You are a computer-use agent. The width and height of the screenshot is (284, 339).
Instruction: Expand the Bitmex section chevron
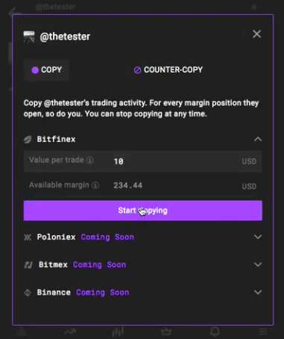coord(258,264)
